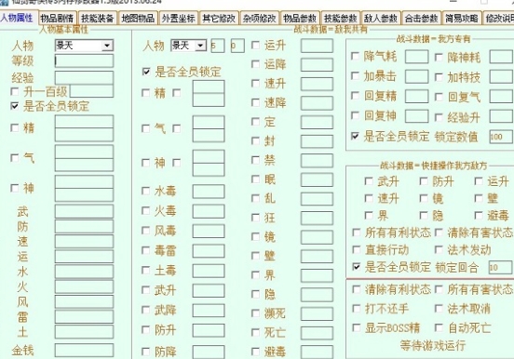This screenshot has height=359, width=514.
Task: Tick the 降气耗 checkbox
Action: (x=355, y=56)
